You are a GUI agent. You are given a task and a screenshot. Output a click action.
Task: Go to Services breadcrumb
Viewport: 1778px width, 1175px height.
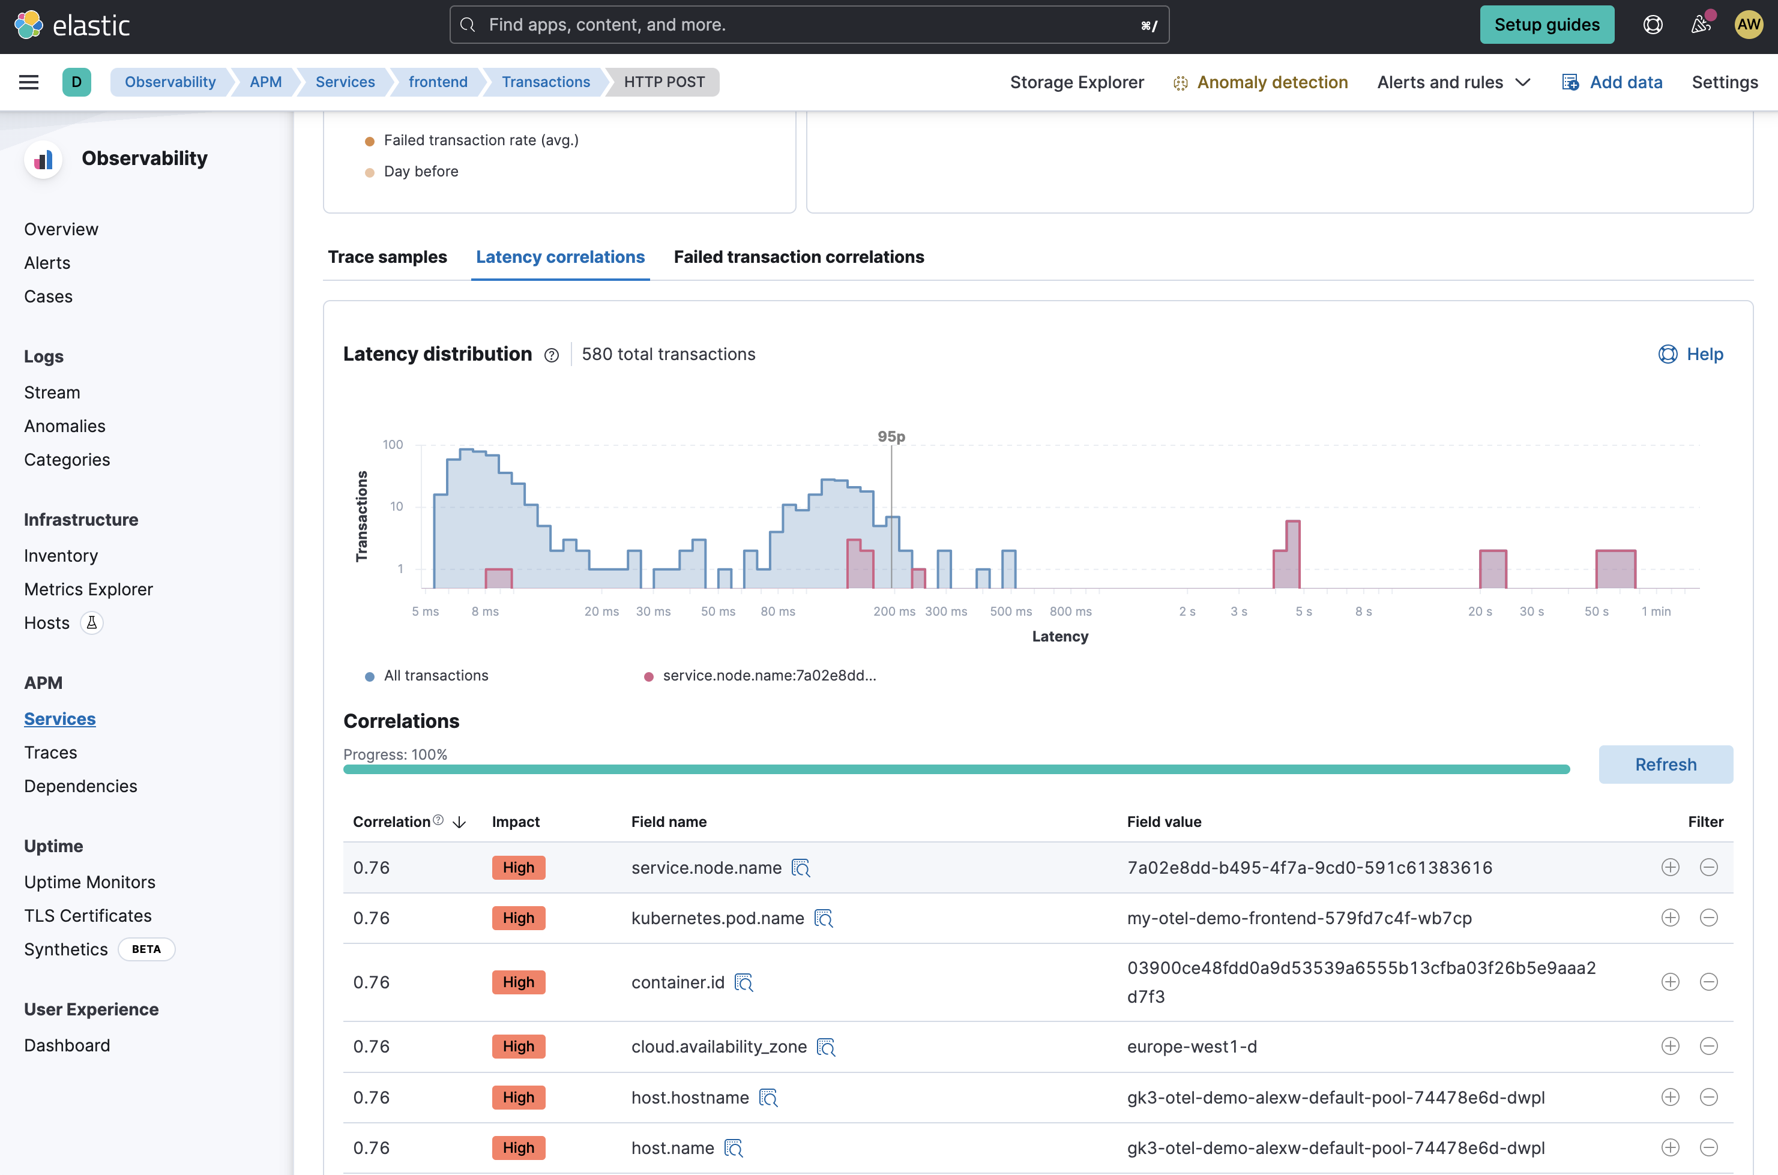(345, 82)
